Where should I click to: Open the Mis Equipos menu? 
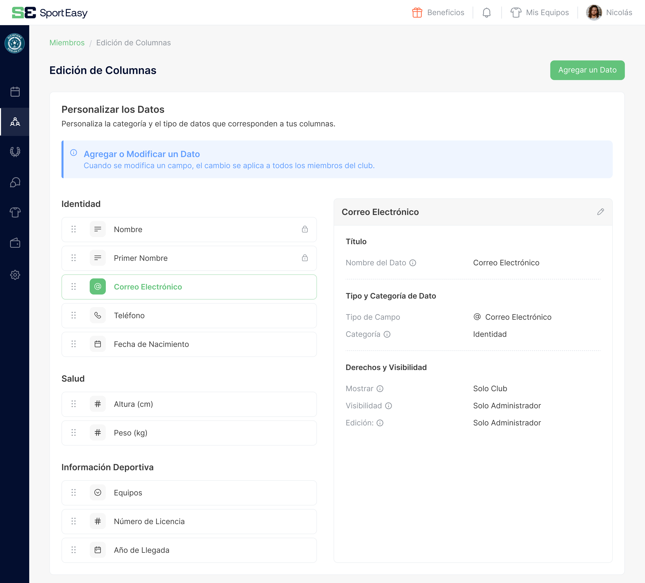(539, 13)
